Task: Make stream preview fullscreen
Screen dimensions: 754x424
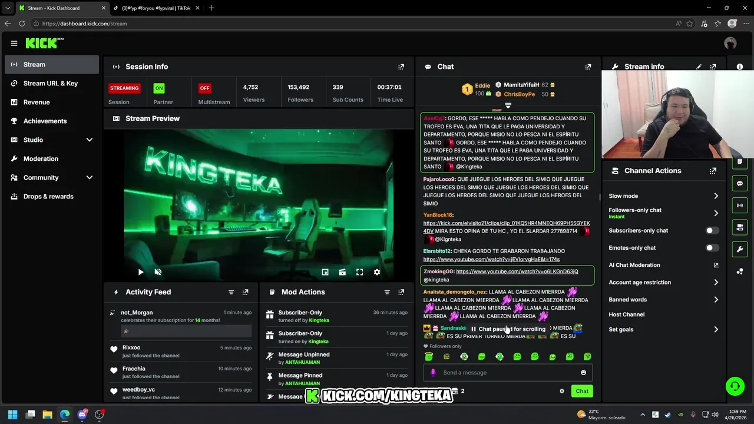Action: (x=359, y=272)
